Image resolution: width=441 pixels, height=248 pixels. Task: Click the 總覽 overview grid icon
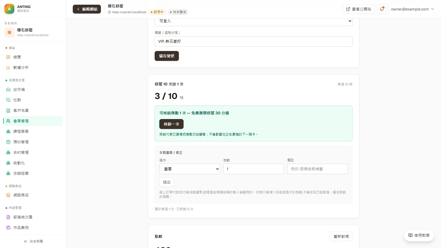(8, 57)
